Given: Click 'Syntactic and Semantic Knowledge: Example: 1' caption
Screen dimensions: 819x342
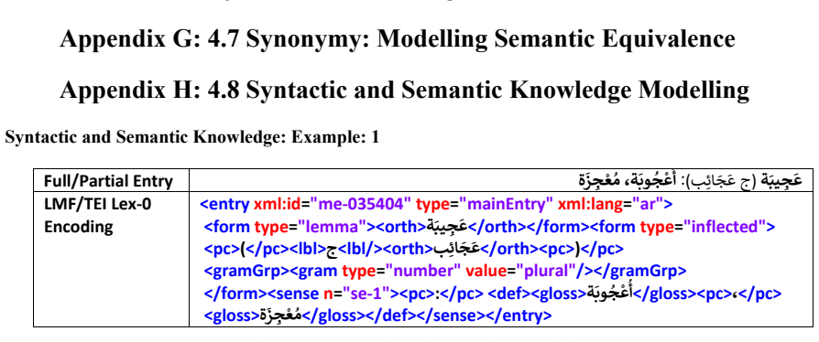Looking at the screenshot, I should [191, 137].
